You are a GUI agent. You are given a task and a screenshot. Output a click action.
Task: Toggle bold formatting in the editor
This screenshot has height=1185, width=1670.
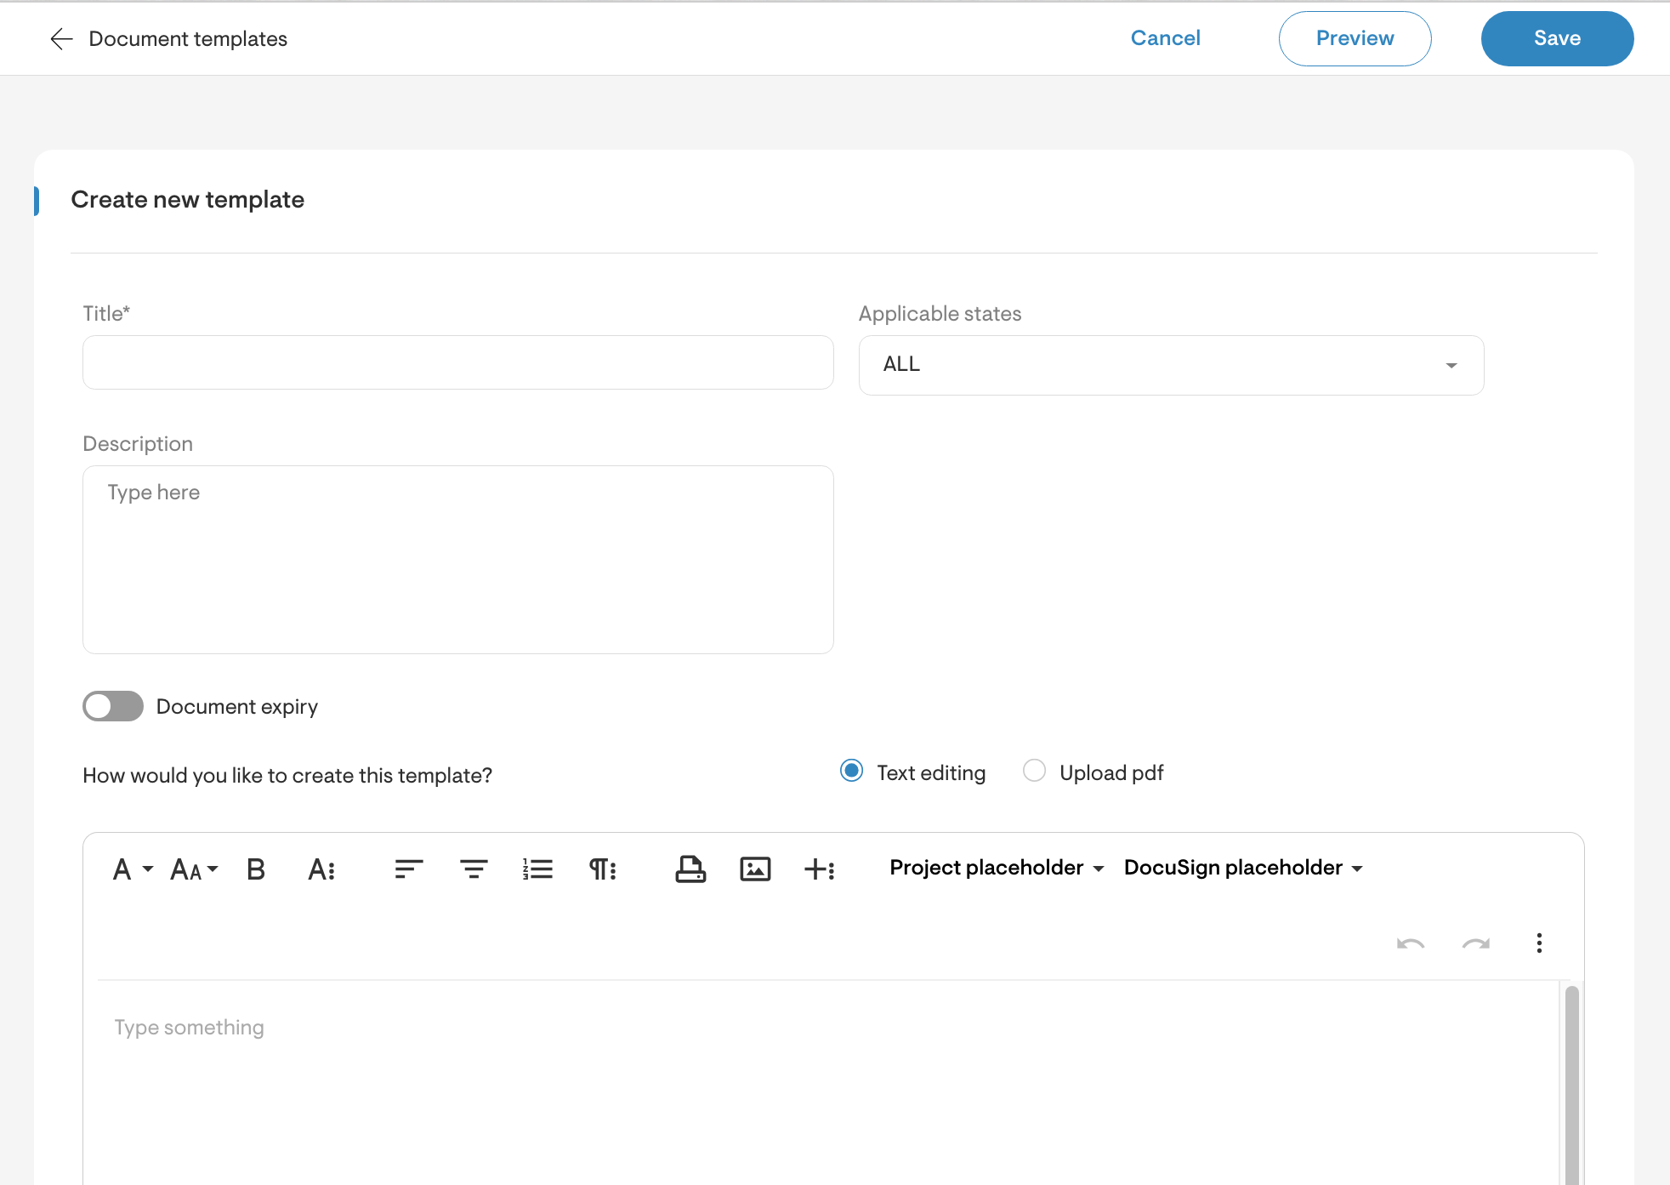[x=256, y=869]
